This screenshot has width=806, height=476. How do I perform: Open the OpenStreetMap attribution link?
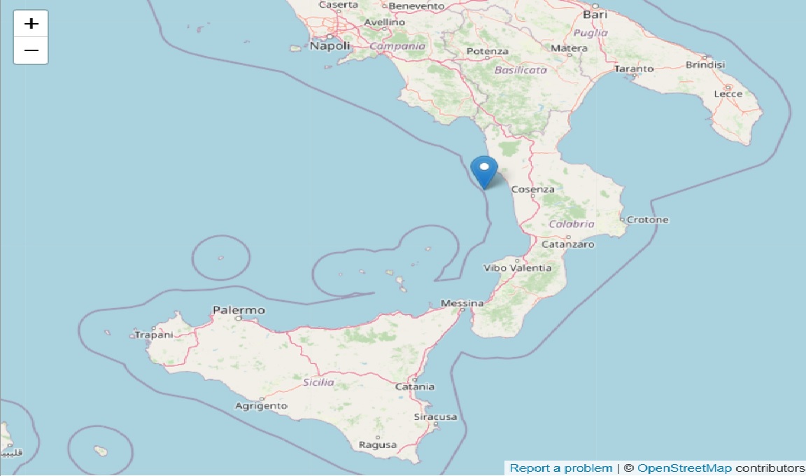pos(684,468)
